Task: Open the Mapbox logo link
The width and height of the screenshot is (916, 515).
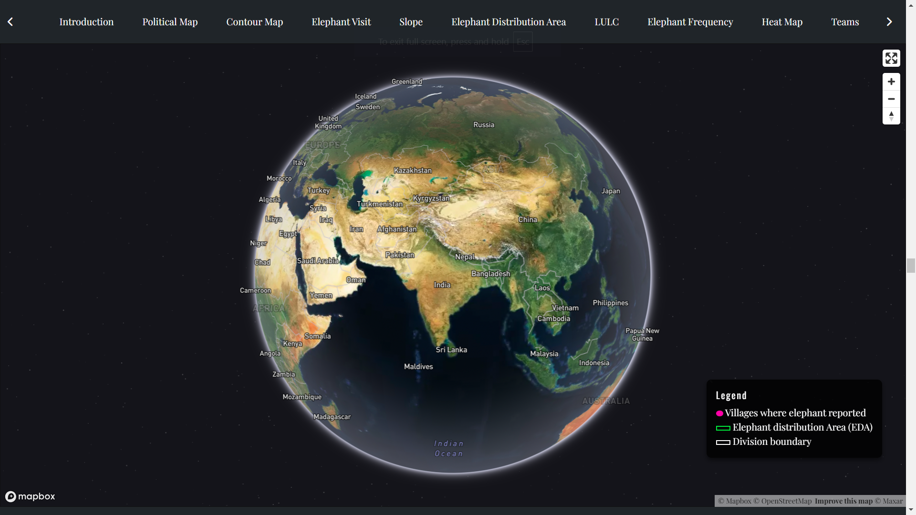Action: pos(30,496)
